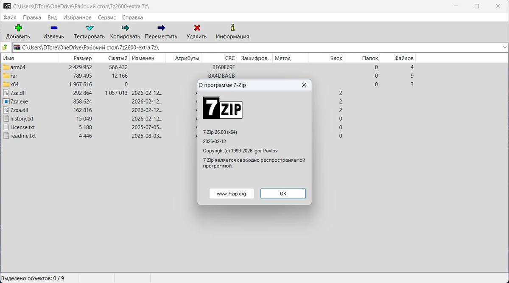Select the Far folder name
This screenshot has width=509, height=283.
(14, 76)
